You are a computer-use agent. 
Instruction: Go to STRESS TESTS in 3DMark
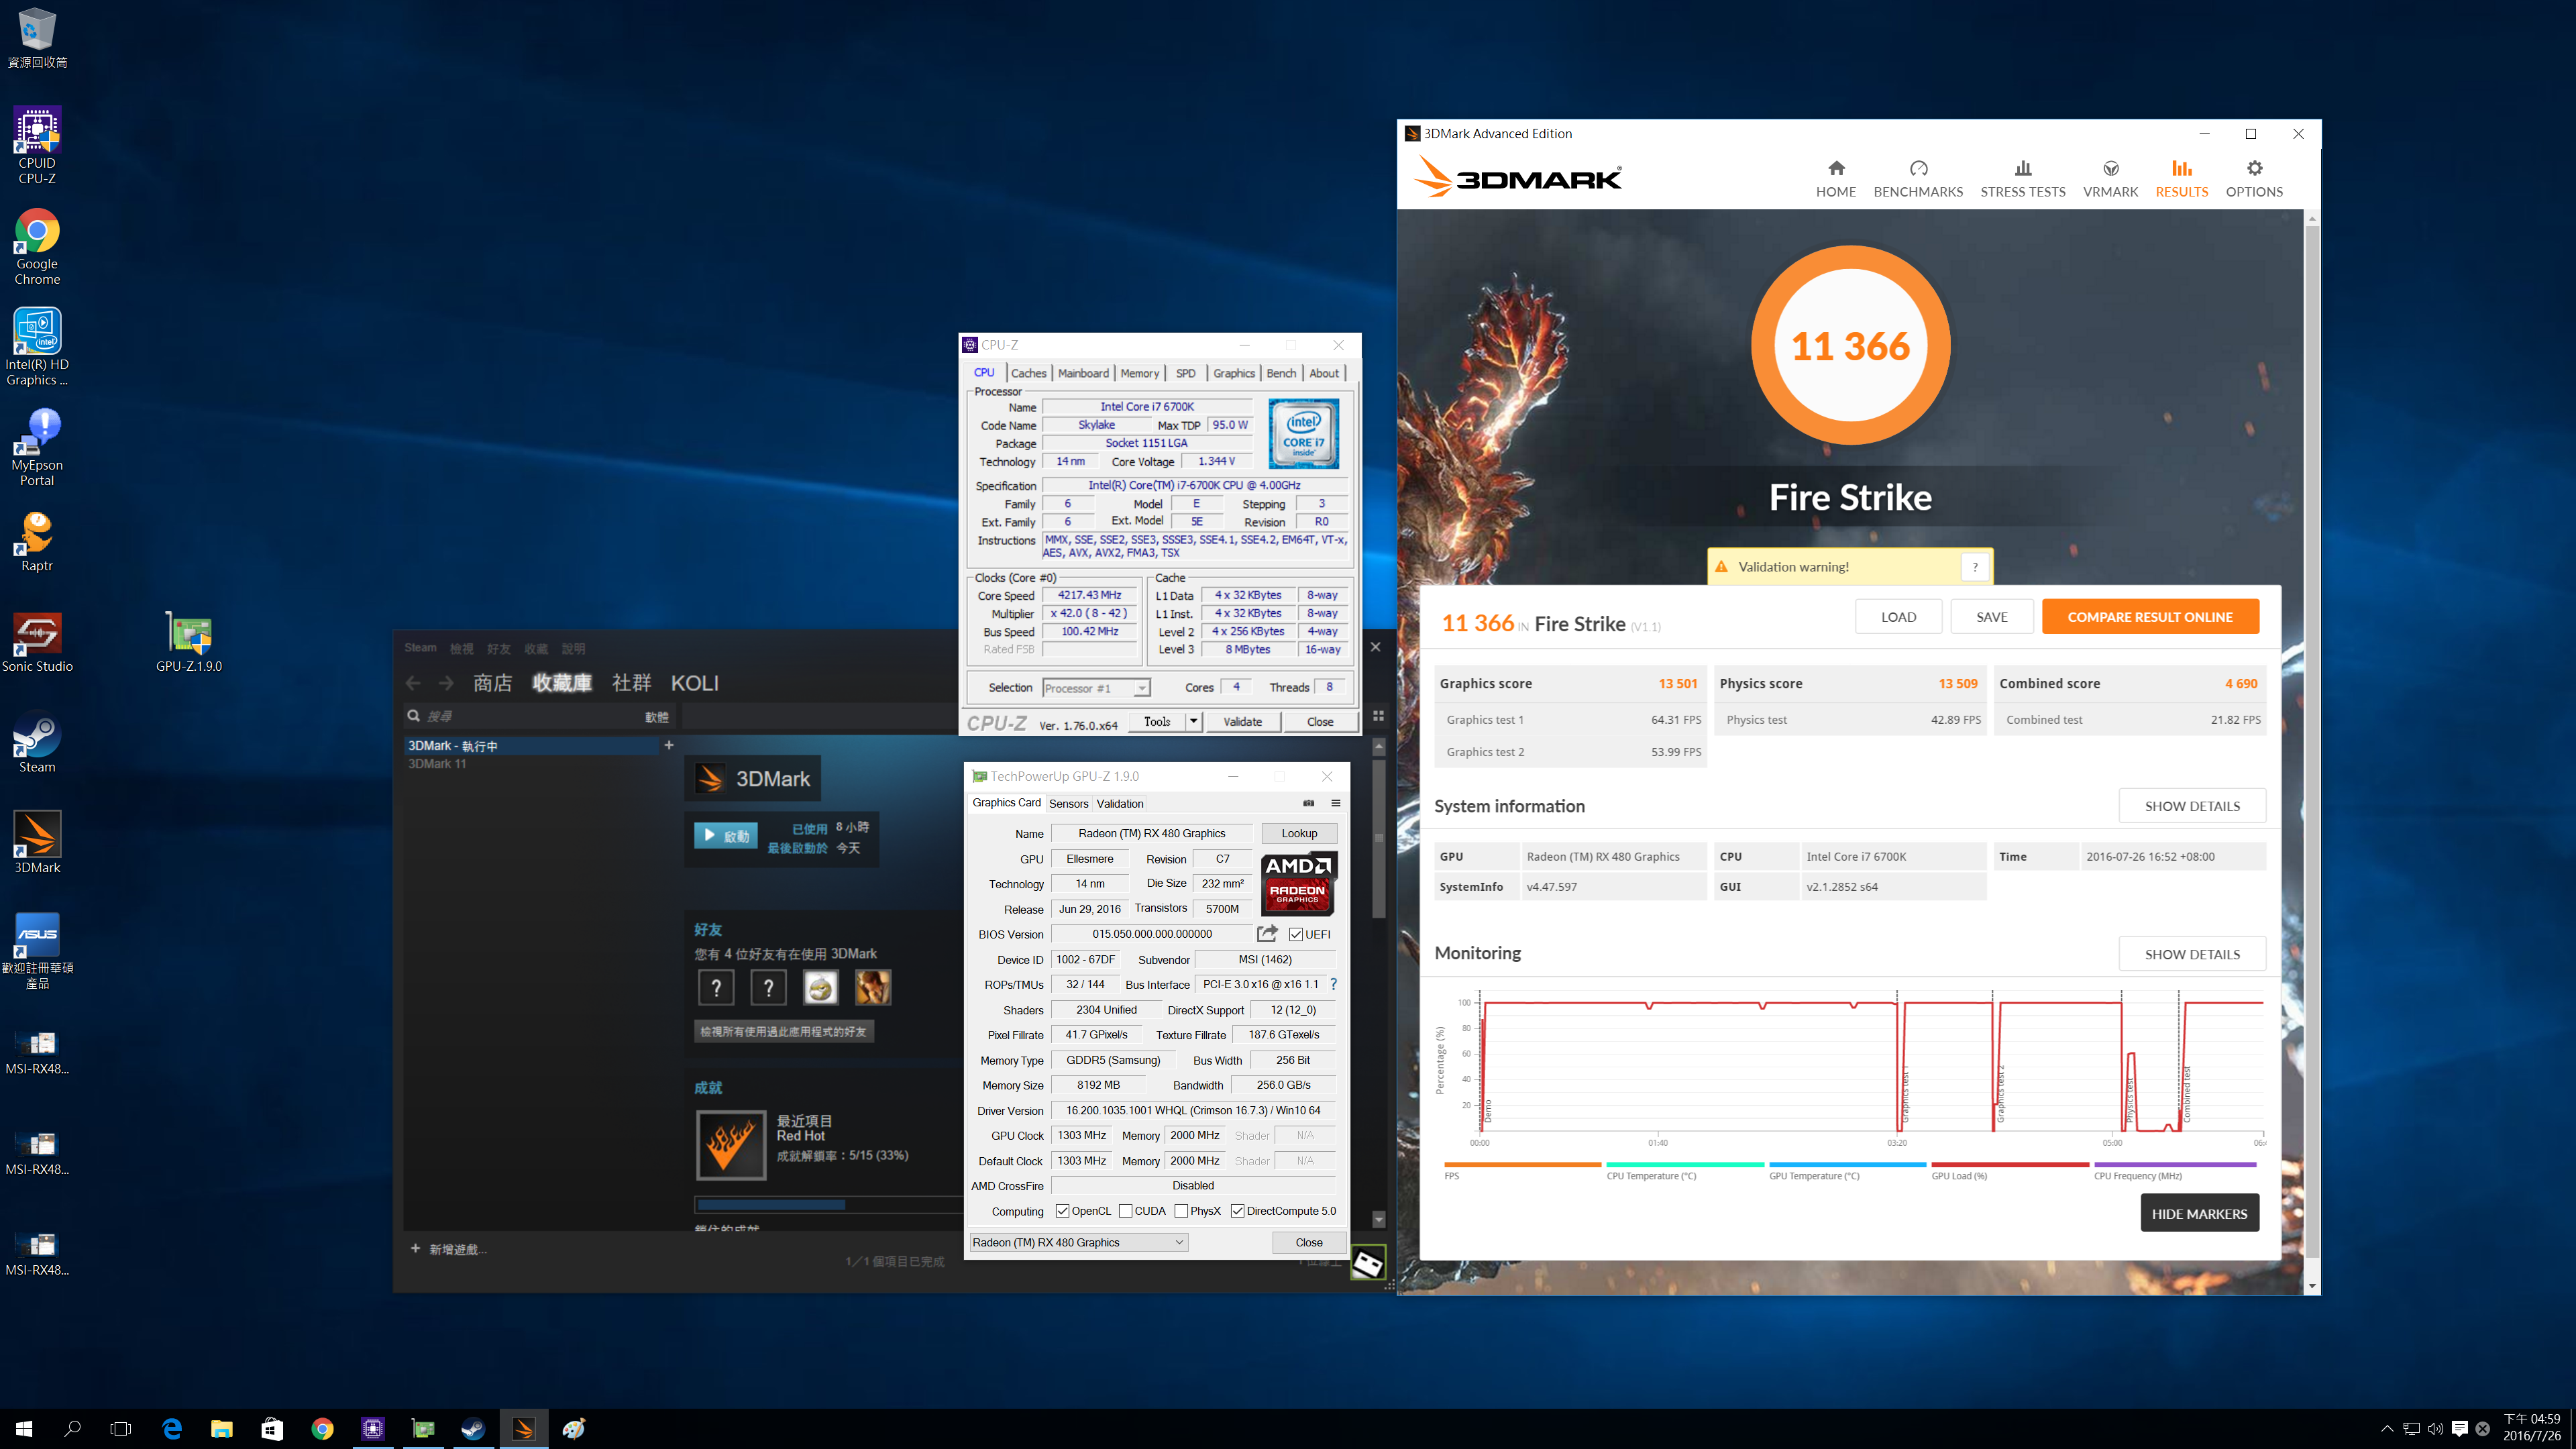(x=2022, y=179)
